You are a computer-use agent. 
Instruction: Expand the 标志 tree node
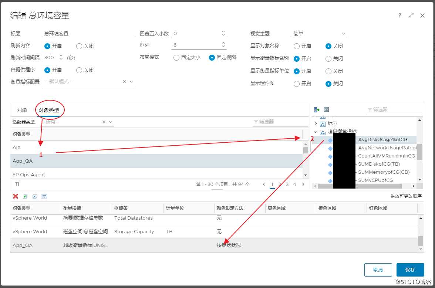point(316,123)
